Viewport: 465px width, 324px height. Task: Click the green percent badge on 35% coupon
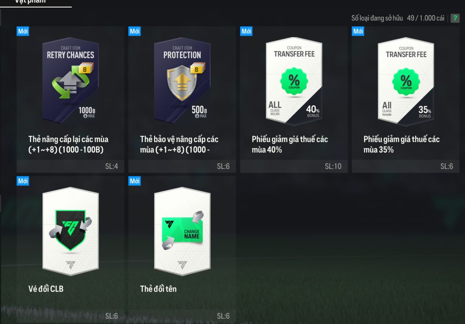point(406,81)
